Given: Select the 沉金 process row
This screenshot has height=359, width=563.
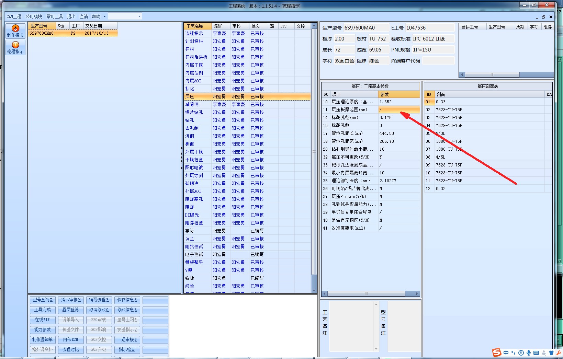Looking at the screenshot, I should (x=247, y=239).
